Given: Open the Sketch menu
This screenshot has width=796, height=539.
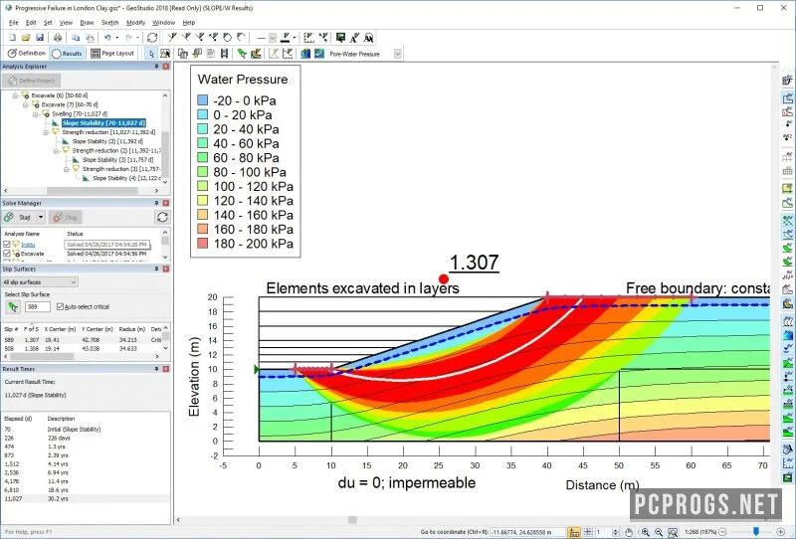Looking at the screenshot, I should point(109,23).
